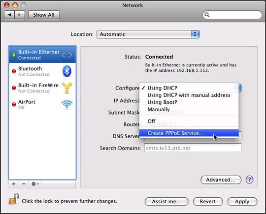
Task: Focus the toolbar search field
Action: tap(232, 15)
